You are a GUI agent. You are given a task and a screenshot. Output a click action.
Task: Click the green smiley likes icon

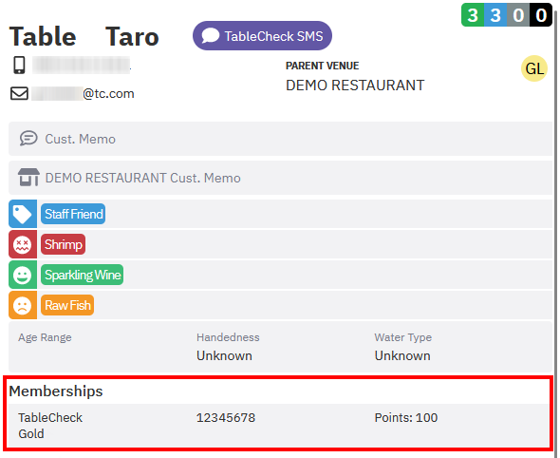23,275
